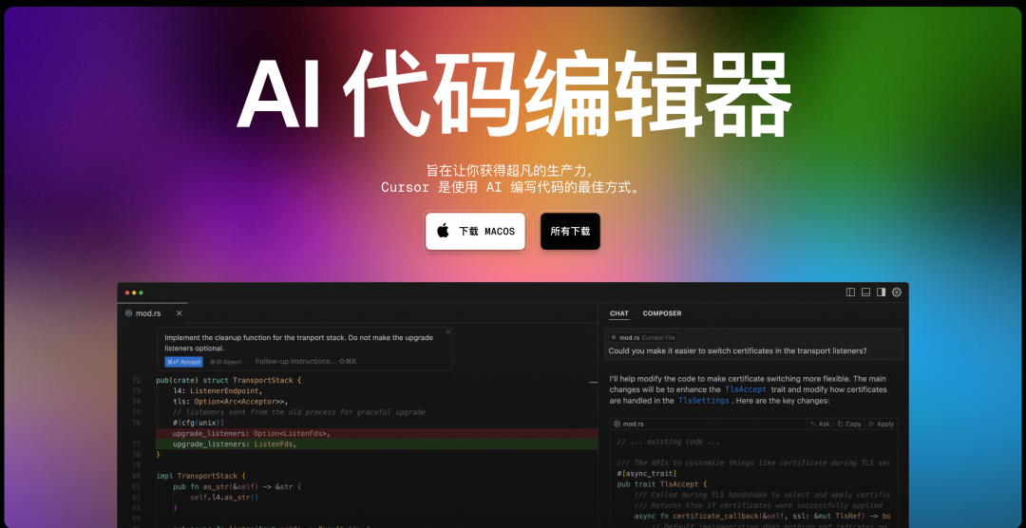1026x528 pixels.
Task: Click the 'Cursor 是使用 AI 编写代码的最佳方式' subtitle
Action: (x=510, y=188)
